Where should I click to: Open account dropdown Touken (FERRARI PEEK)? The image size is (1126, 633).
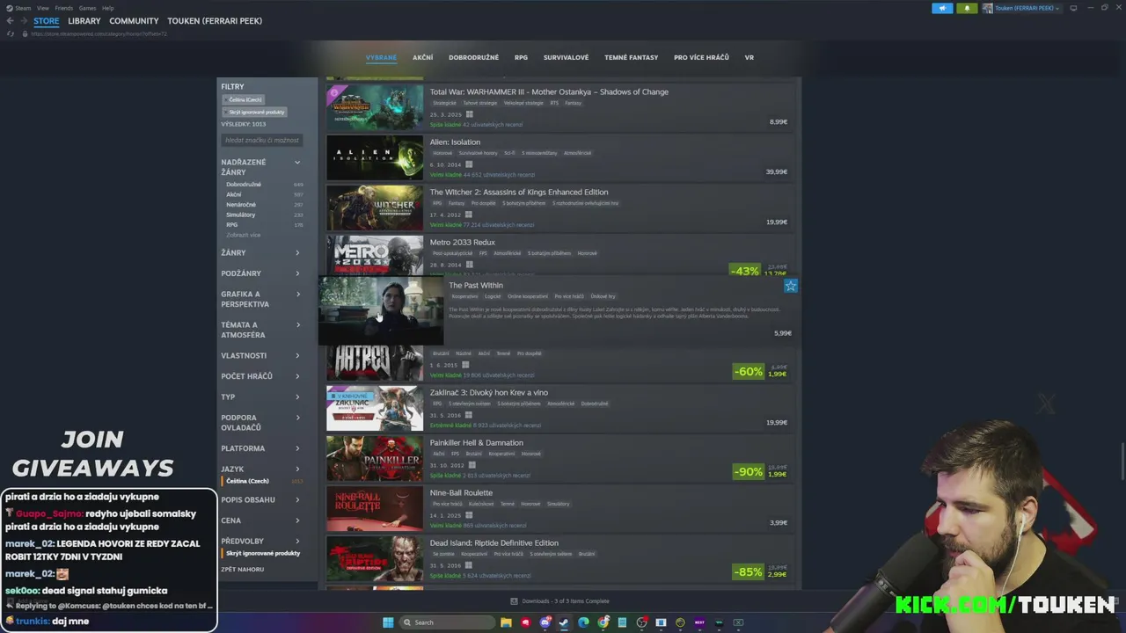pyautogui.click(x=1021, y=8)
